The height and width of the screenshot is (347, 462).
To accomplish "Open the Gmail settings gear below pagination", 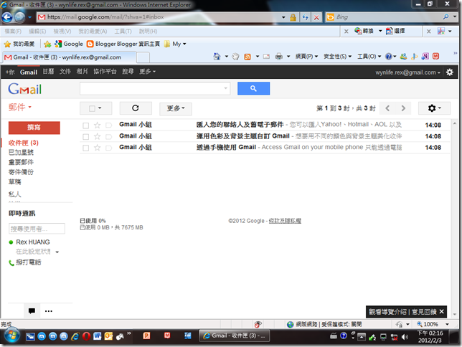I will point(434,108).
